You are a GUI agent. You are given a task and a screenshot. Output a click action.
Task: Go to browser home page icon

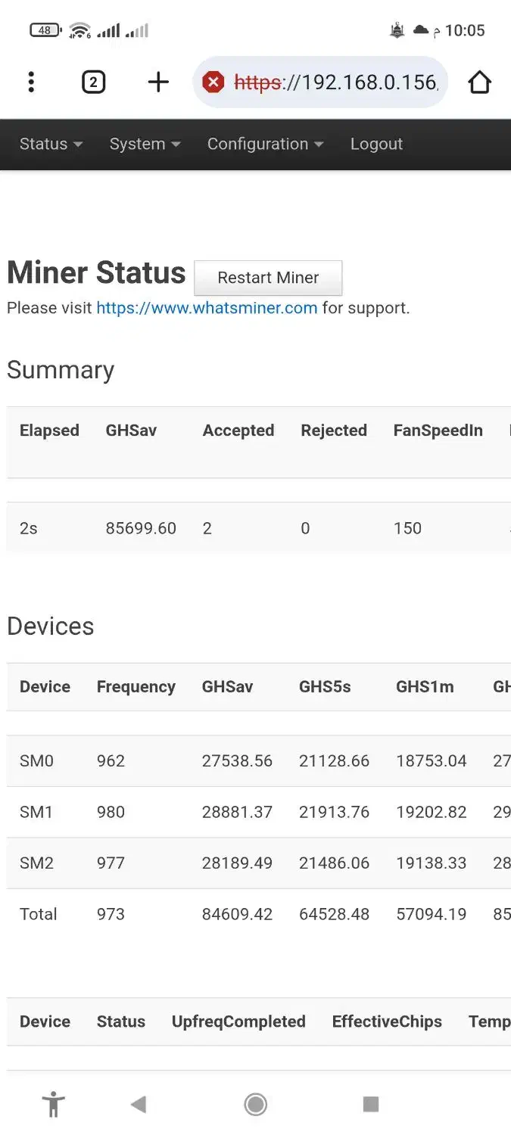coord(479,82)
